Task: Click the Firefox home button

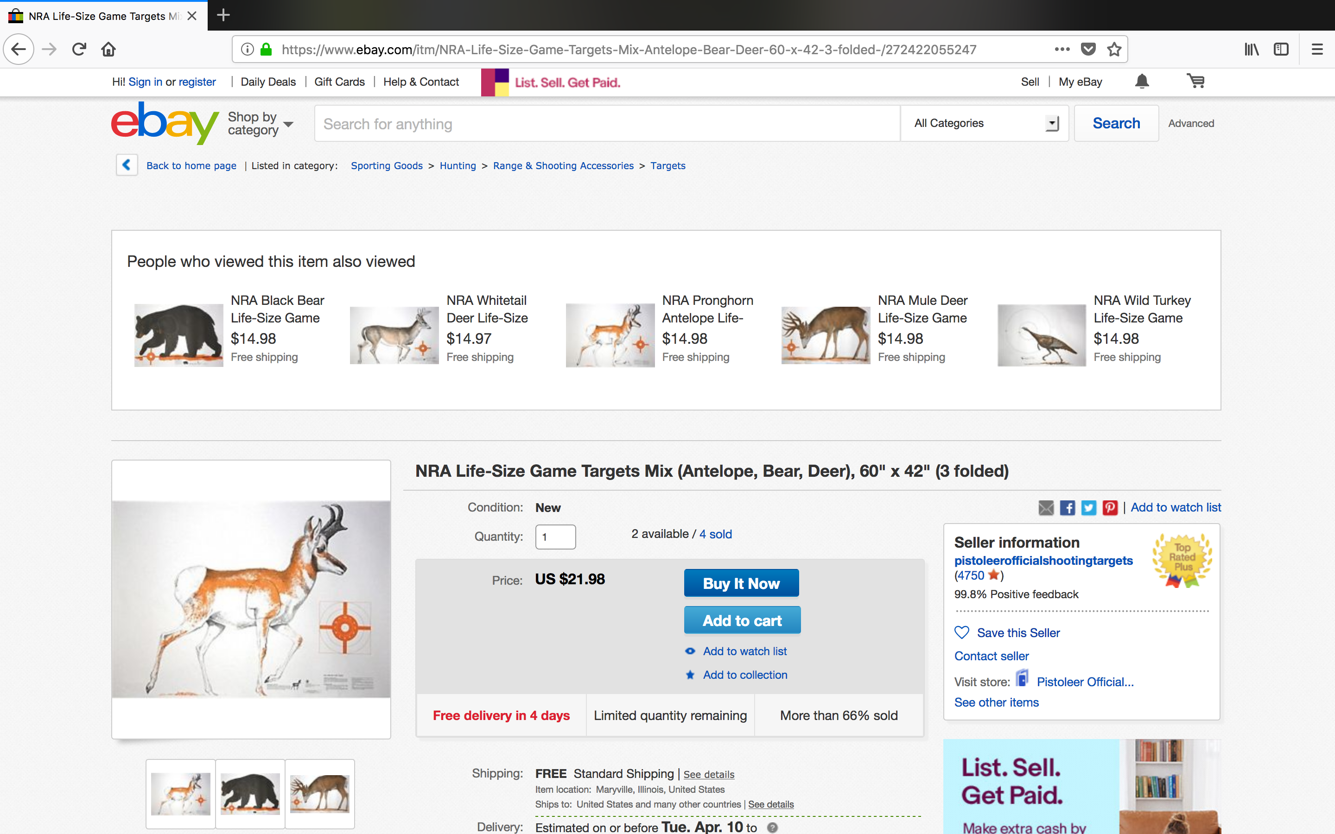Action: coord(108,50)
